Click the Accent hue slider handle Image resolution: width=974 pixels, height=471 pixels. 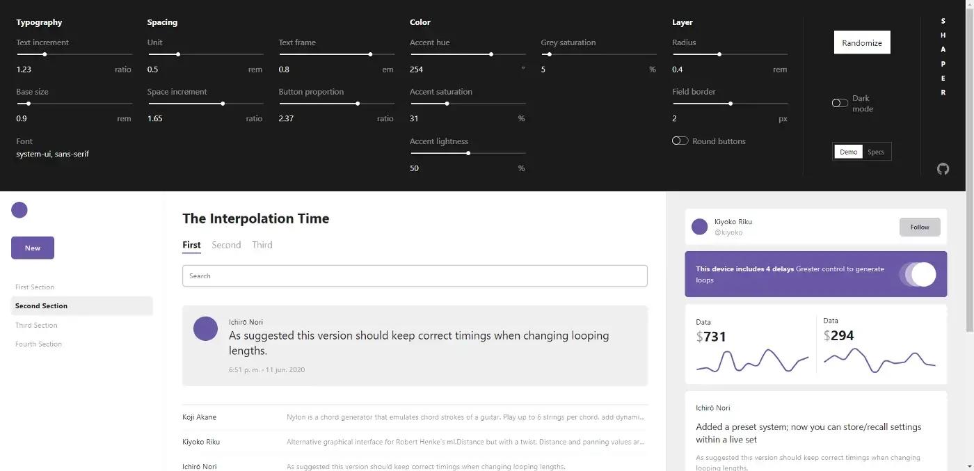pyautogui.click(x=491, y=54)
